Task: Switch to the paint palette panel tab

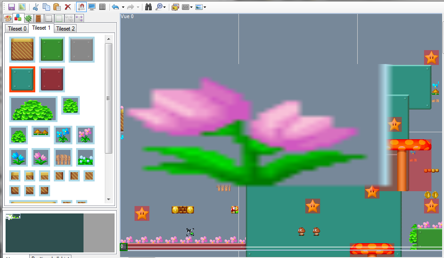Action: pos(8,19)
